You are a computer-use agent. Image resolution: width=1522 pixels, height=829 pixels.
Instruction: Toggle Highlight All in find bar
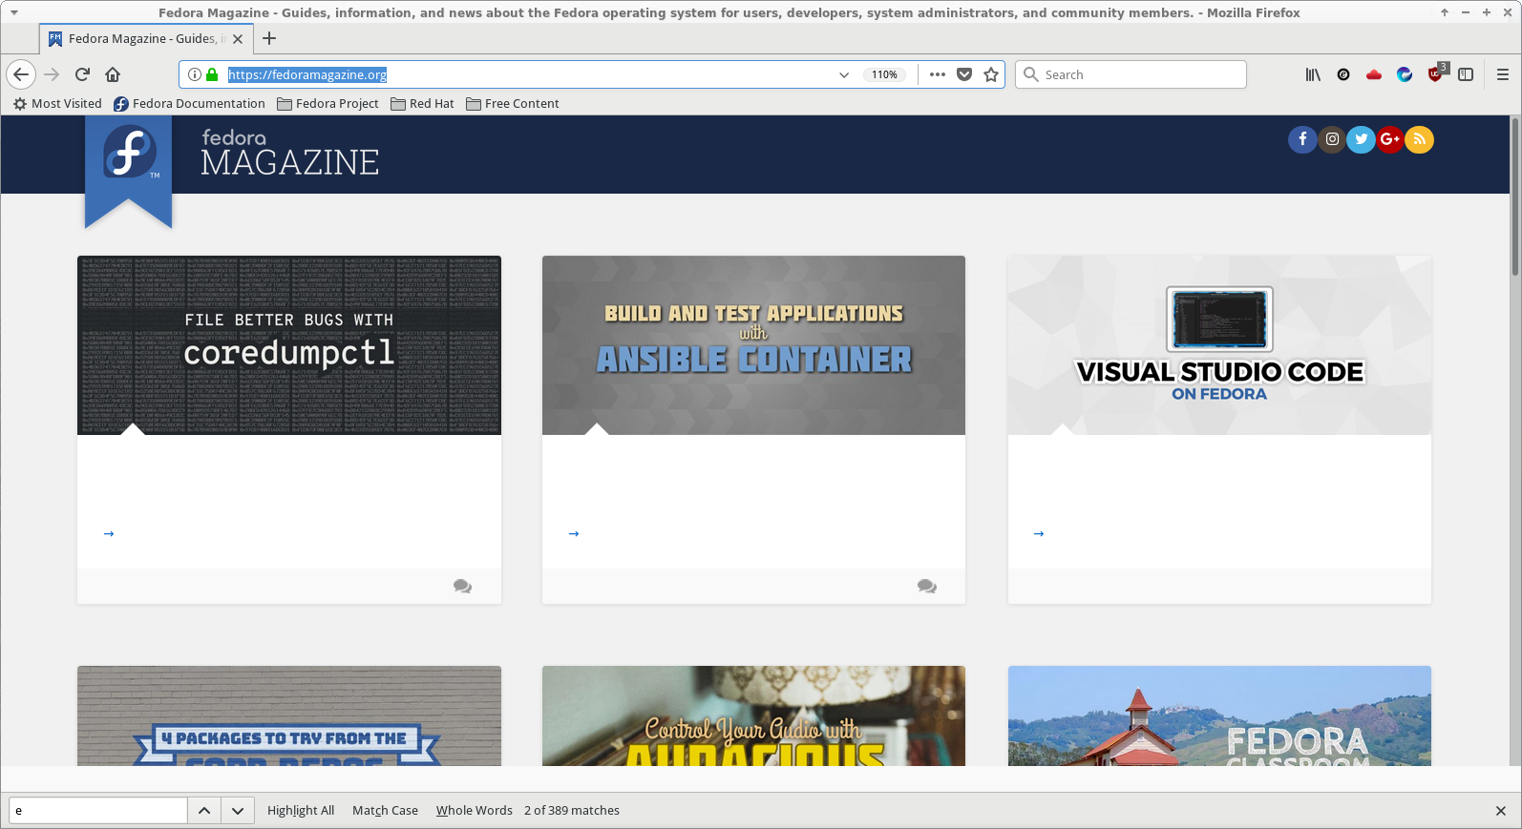pos(301,810)
